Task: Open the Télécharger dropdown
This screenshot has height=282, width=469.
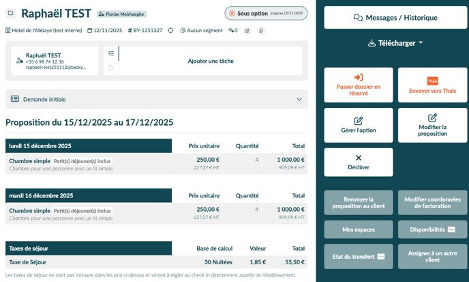Action: (395, 43)
